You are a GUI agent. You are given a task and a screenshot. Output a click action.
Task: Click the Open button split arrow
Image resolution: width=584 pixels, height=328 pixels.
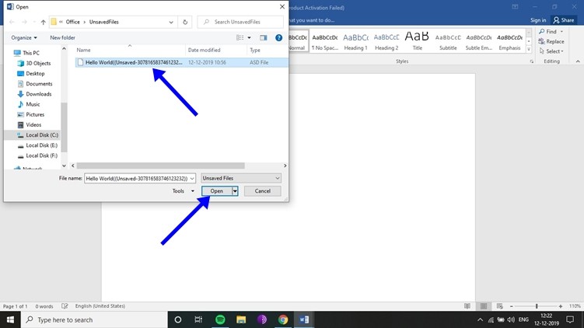tap(235, 191)
